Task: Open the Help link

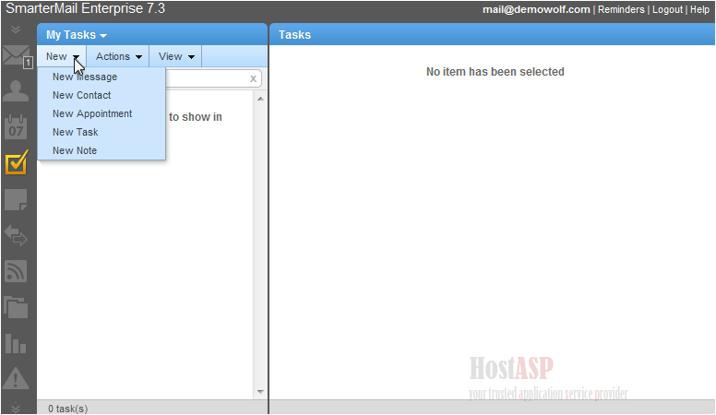Action: pyautogui.click(x=699, y=9)
